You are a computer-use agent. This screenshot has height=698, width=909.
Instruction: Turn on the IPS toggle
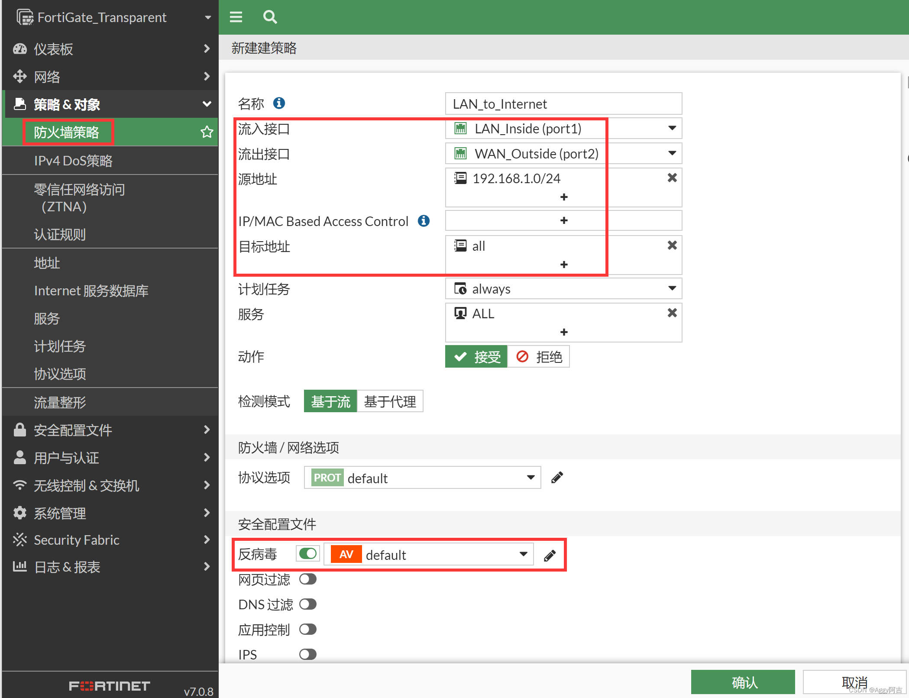308,654
